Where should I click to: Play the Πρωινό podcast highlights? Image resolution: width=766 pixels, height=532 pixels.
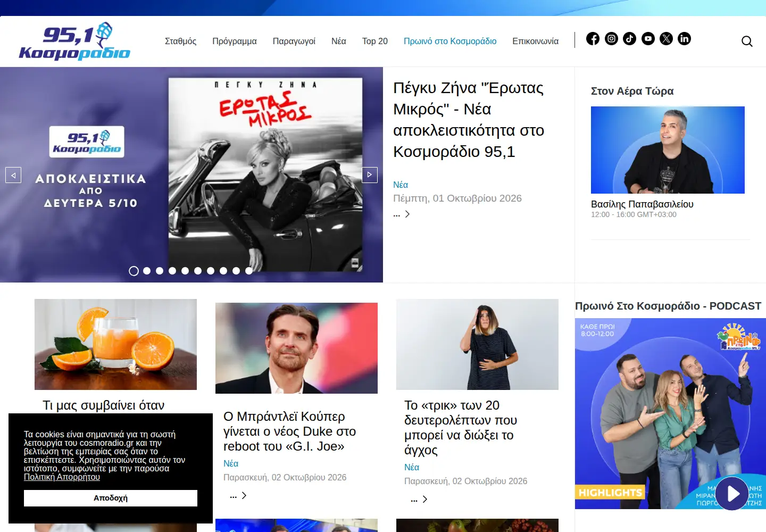pyautogui.click(x=732, y=494)
